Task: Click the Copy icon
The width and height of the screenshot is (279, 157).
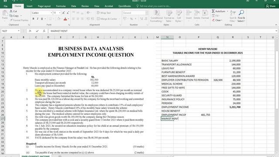Action: point(11,16)
